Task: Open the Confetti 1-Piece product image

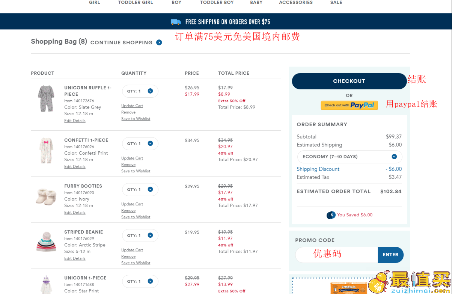Action: [x=46, y=150]
